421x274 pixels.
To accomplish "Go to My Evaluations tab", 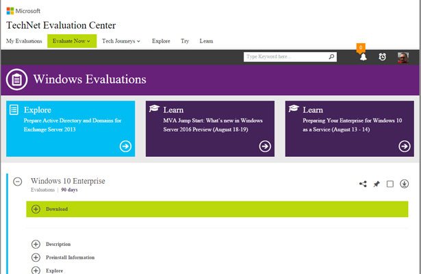I will 23,41.
